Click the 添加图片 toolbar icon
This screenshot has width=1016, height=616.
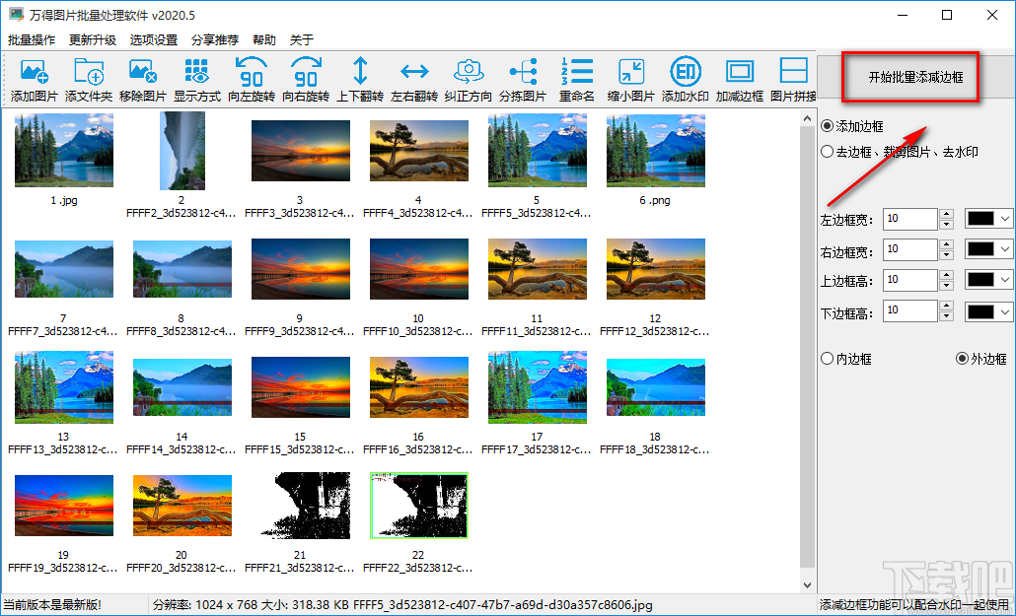click(x=36, y=80)
